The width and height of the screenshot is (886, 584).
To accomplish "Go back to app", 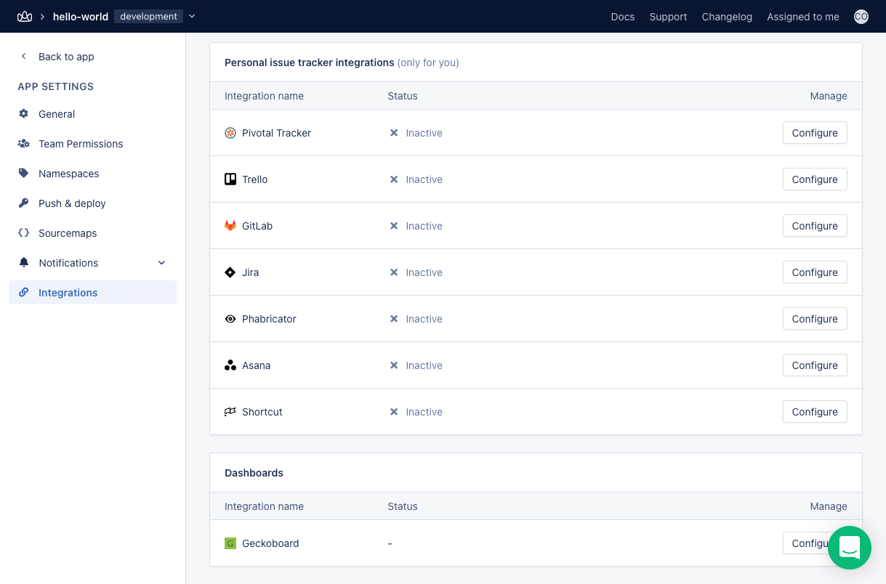I will pyautogui.click(x=66, y=57).
